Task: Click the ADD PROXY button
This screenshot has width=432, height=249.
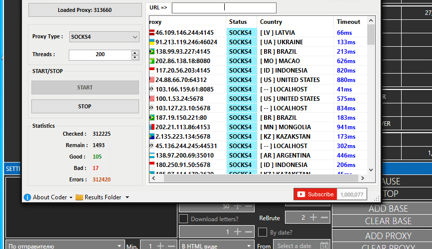Action: tap(388, 236)
